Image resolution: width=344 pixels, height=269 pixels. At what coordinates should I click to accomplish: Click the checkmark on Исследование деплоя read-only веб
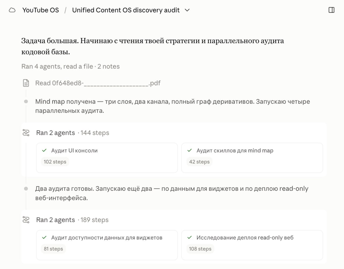(x=189, y=237)
